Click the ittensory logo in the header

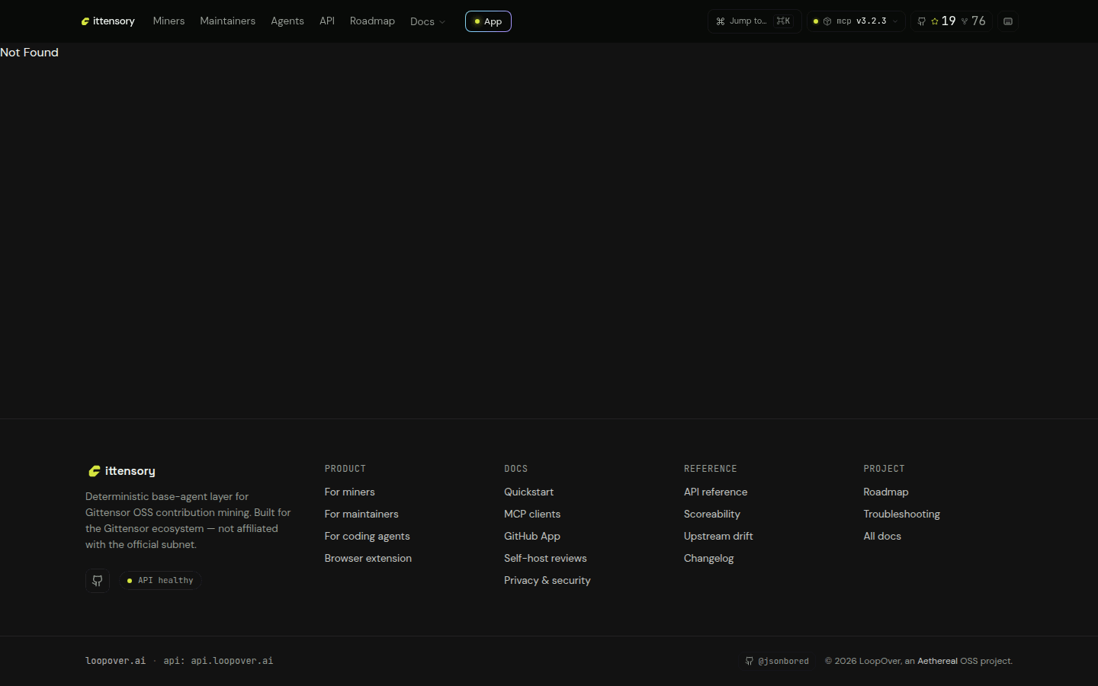108,21
